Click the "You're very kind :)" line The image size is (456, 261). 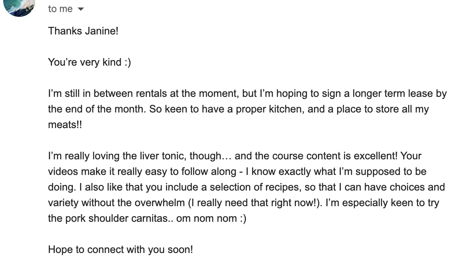90,62
